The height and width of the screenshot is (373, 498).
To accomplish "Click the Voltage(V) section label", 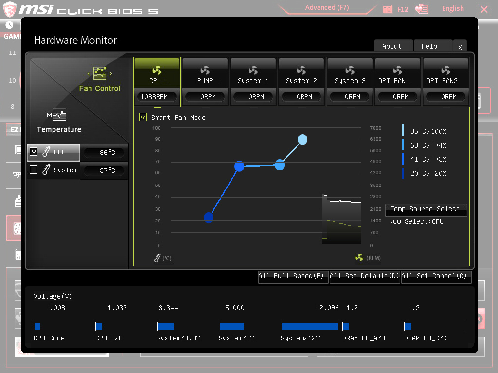I will [x=53, y=296].
